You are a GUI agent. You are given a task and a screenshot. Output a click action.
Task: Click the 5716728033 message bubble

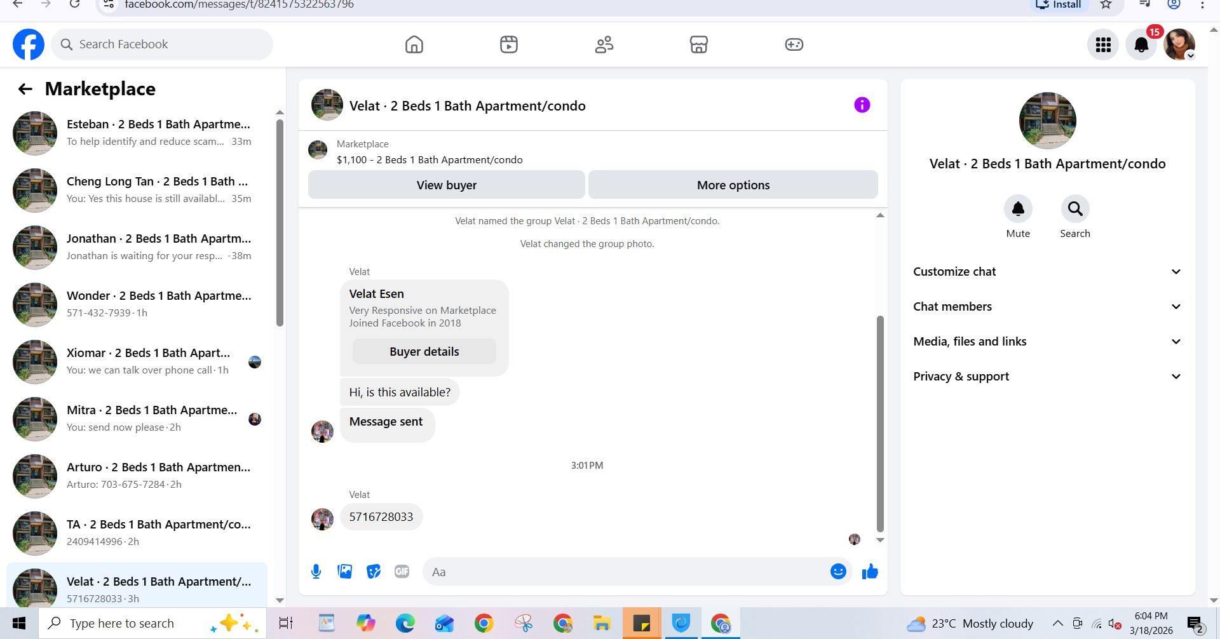[381, 517]
